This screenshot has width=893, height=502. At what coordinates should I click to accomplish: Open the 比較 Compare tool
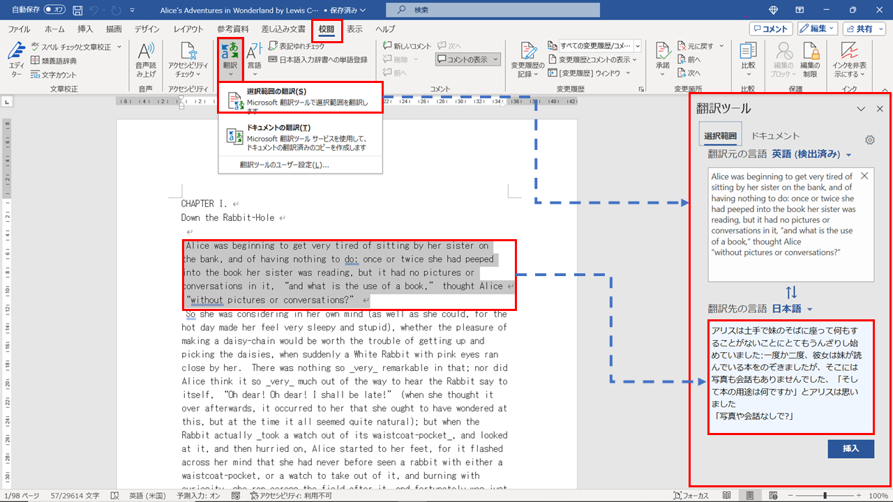coord(748,59)
